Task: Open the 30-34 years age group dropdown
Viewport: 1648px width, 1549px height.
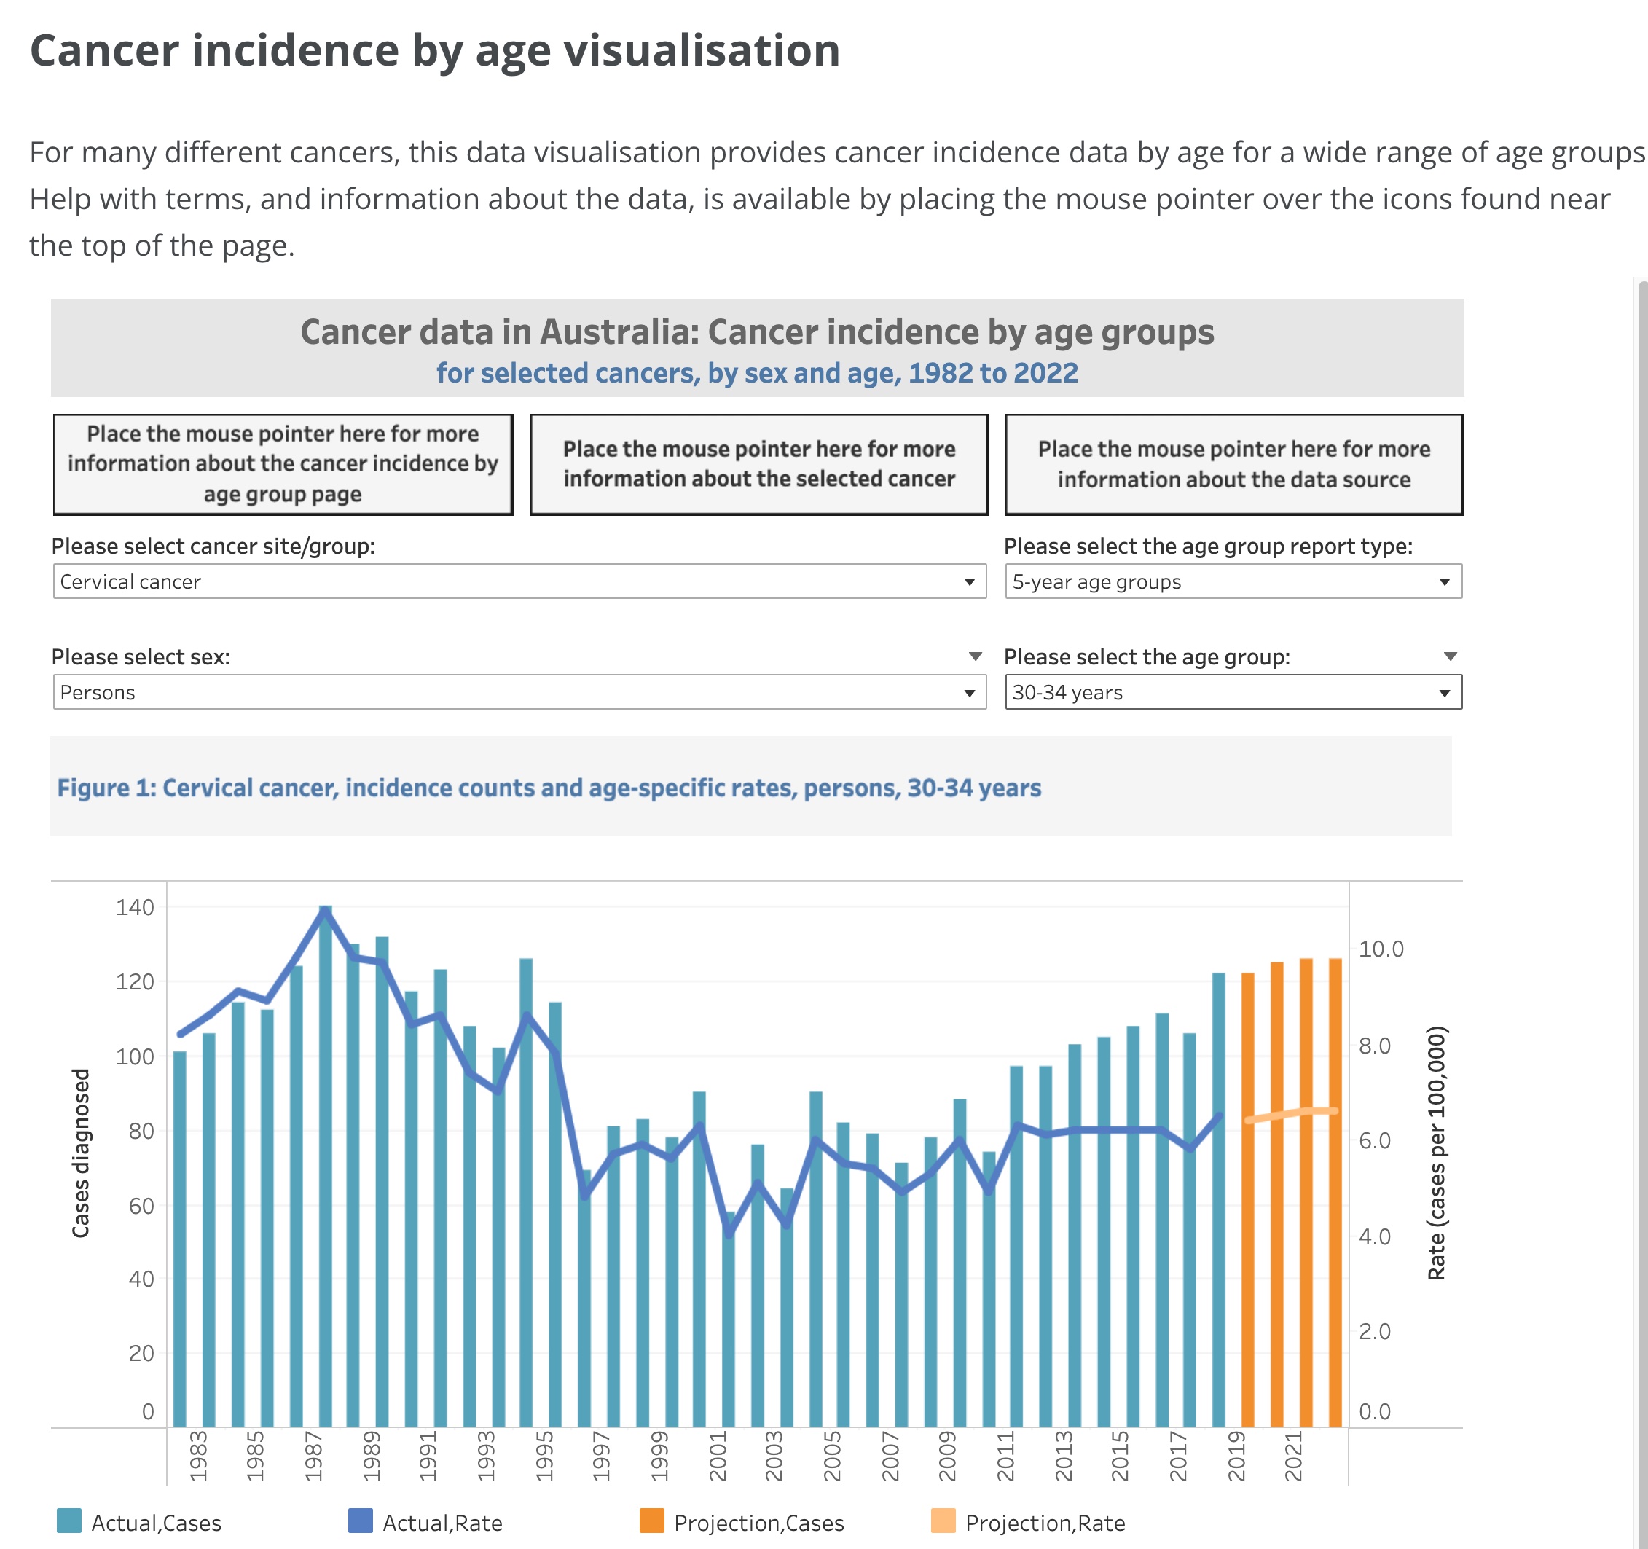Action: pos(1233,691)
